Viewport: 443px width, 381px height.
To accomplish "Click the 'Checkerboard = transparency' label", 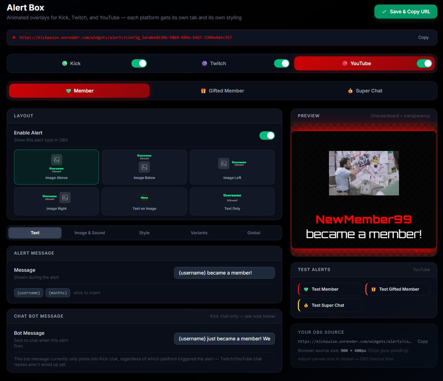I will coord(400,116).
